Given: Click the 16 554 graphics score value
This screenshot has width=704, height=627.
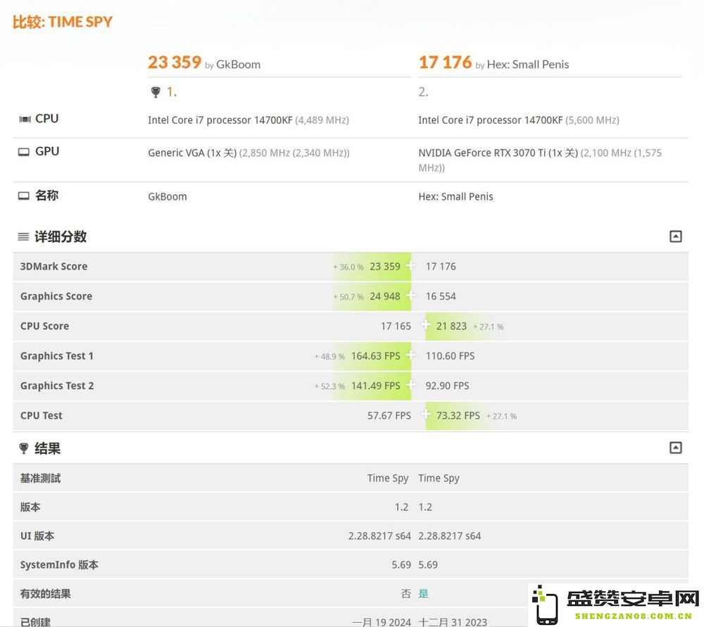Looking at the screenshot, I should [x=441, y=296].
